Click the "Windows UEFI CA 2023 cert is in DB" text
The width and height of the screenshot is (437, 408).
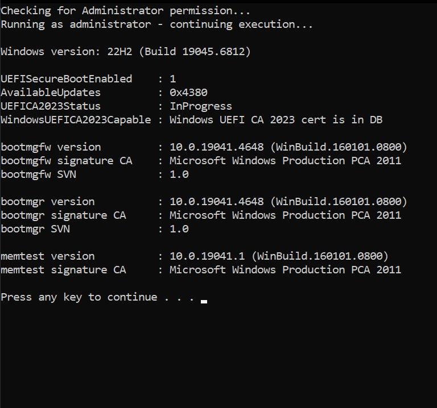(276, 120)
